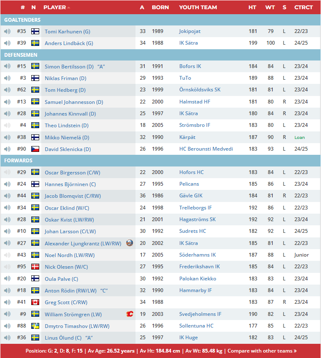The image size is (321, 358).
Task: Sort by YOUTH TEAM column header
Action: click(198, 8)
